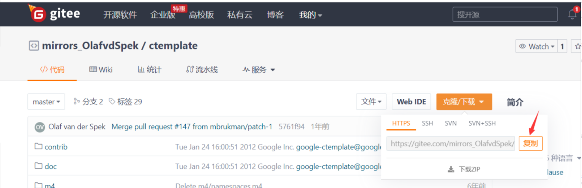Open the contrib folder
The image size is (582, 188).
point(56,147)
